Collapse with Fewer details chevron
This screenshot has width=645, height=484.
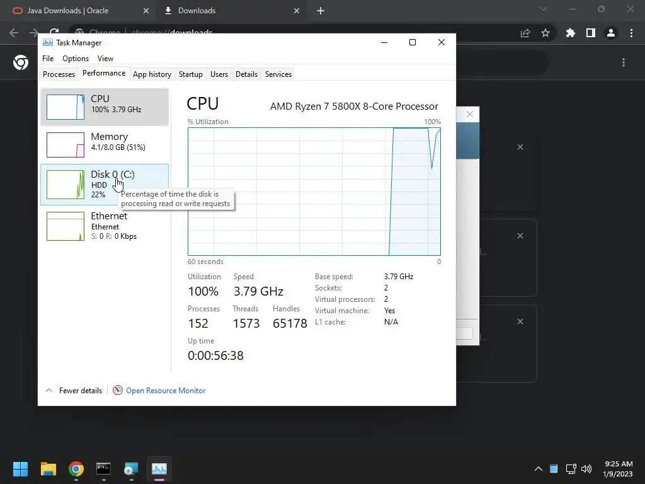49,390
